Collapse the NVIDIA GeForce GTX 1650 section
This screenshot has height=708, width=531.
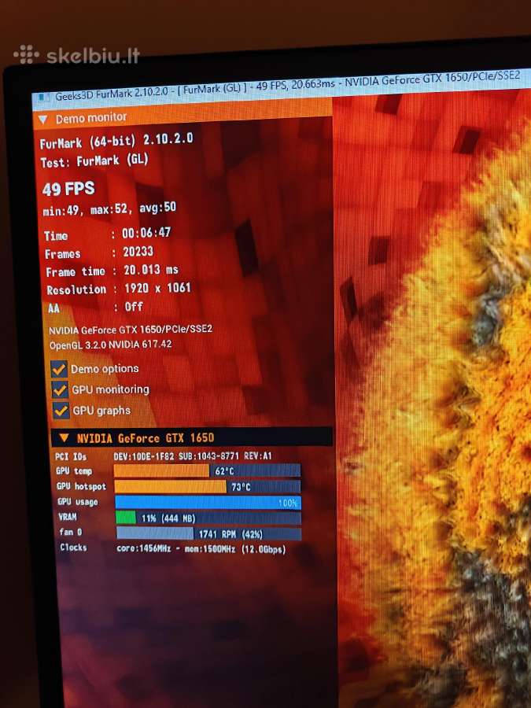coord(65,437)
